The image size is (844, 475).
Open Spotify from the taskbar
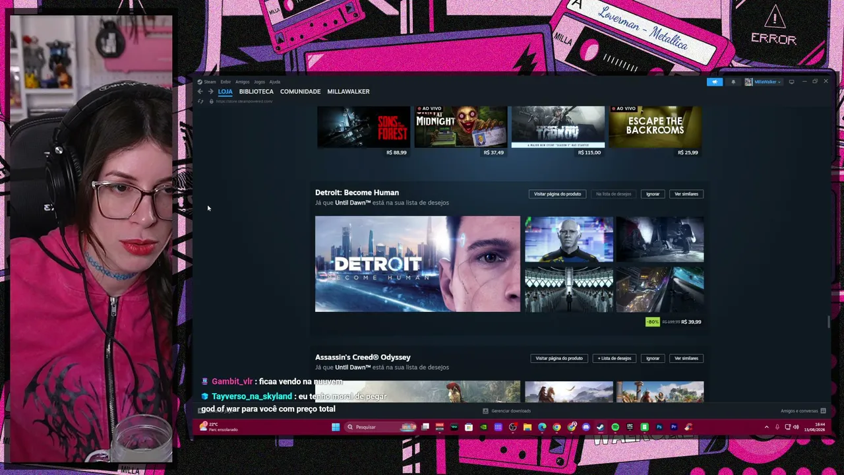pos(615,427)
